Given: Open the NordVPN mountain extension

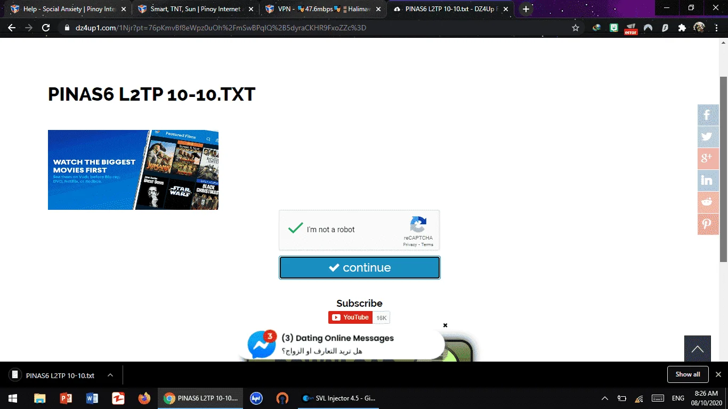Looking at the screenshot, I should (648, 28).
